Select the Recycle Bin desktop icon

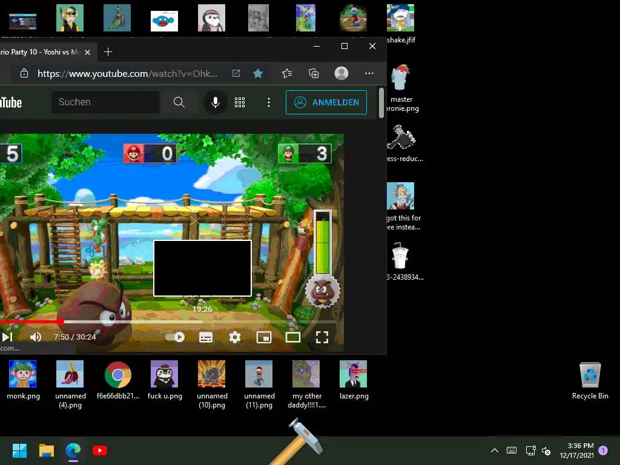pos(590,381)
